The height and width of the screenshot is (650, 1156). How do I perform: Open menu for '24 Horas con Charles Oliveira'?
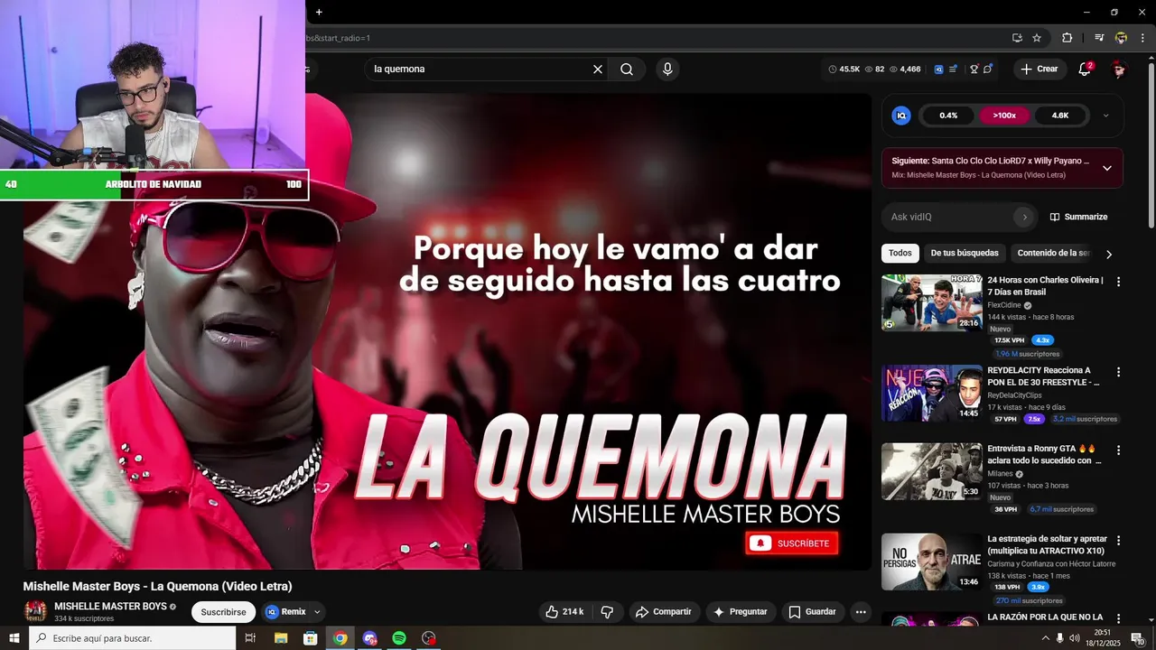click(1119, 282)
